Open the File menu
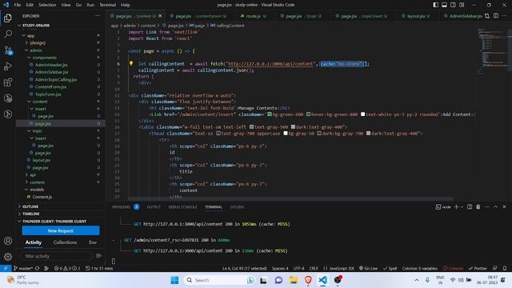The width and height of the screenshot is (512, 288). coord(18,5)
